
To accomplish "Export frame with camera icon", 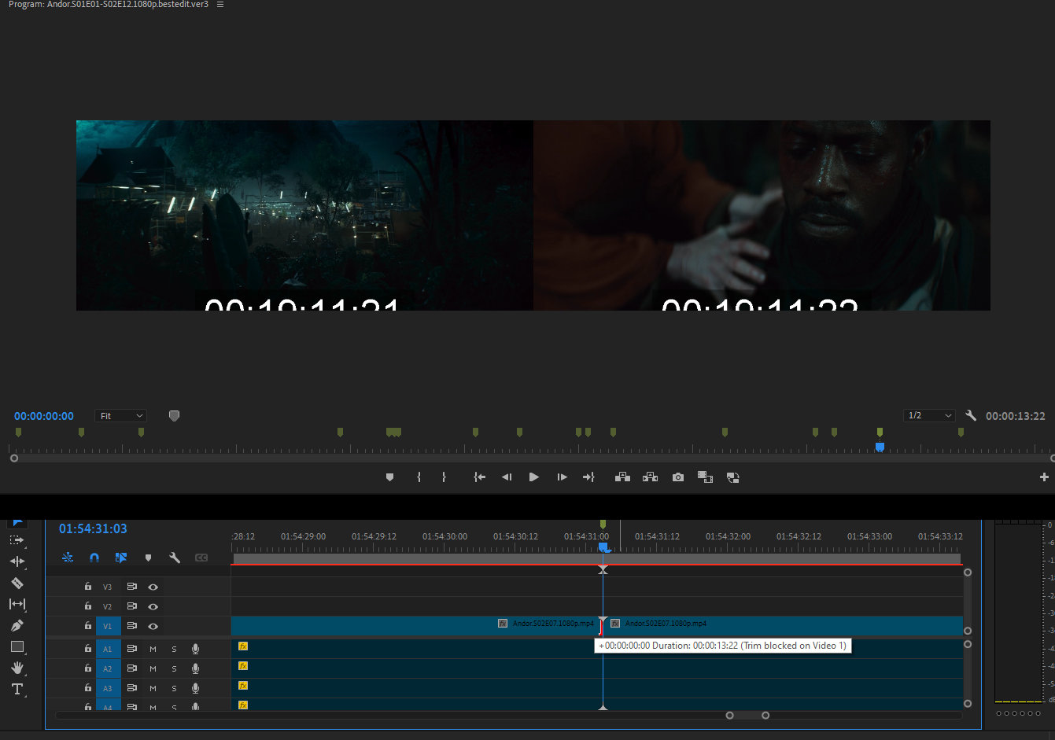I will pyautogui.click(x=678, y=477).
